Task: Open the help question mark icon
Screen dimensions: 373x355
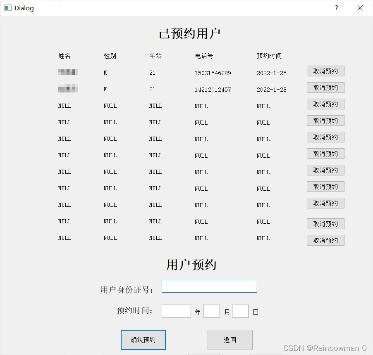Action: click(x=336, y=8)
